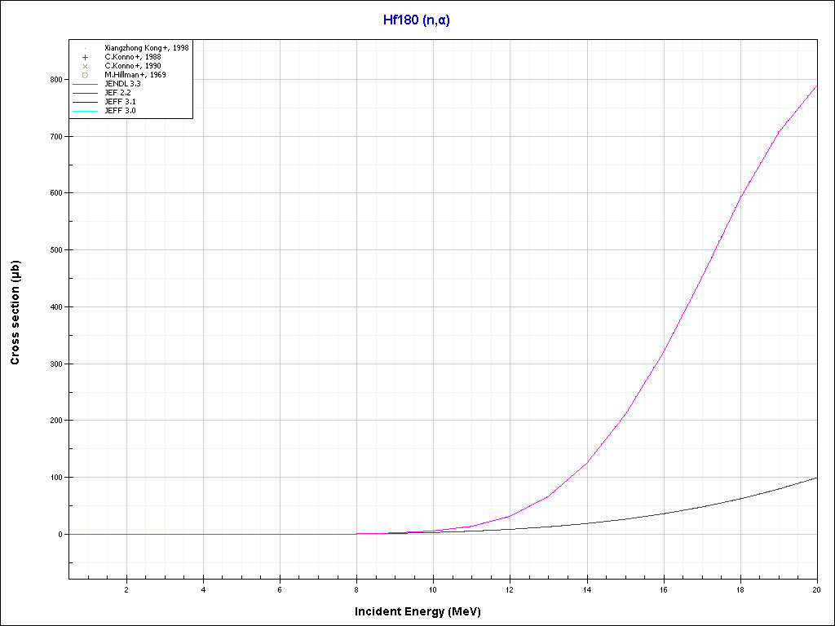The height and width of the screenshot is (626, 835).
Task: Select the JENDL 3.3 legend label
Action: (x=122, y=84)
